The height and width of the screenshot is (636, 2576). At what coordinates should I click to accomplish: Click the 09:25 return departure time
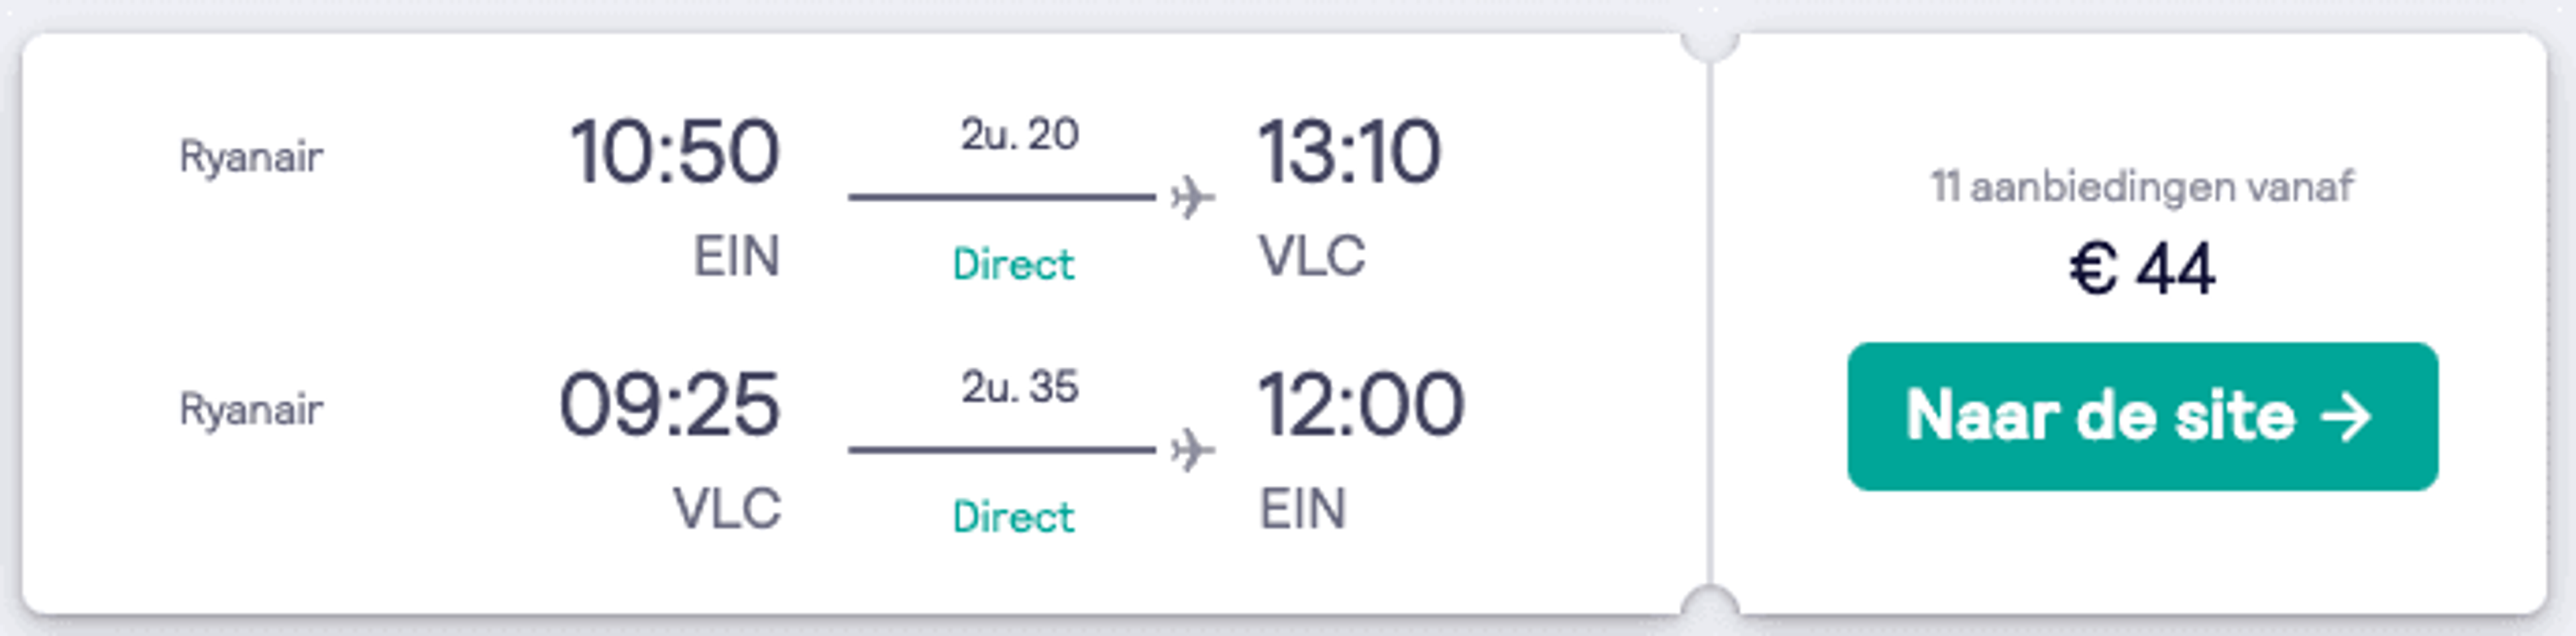(669, 405)
